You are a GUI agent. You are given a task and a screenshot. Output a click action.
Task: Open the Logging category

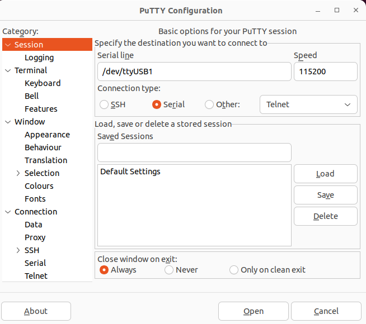coord(39,58)
